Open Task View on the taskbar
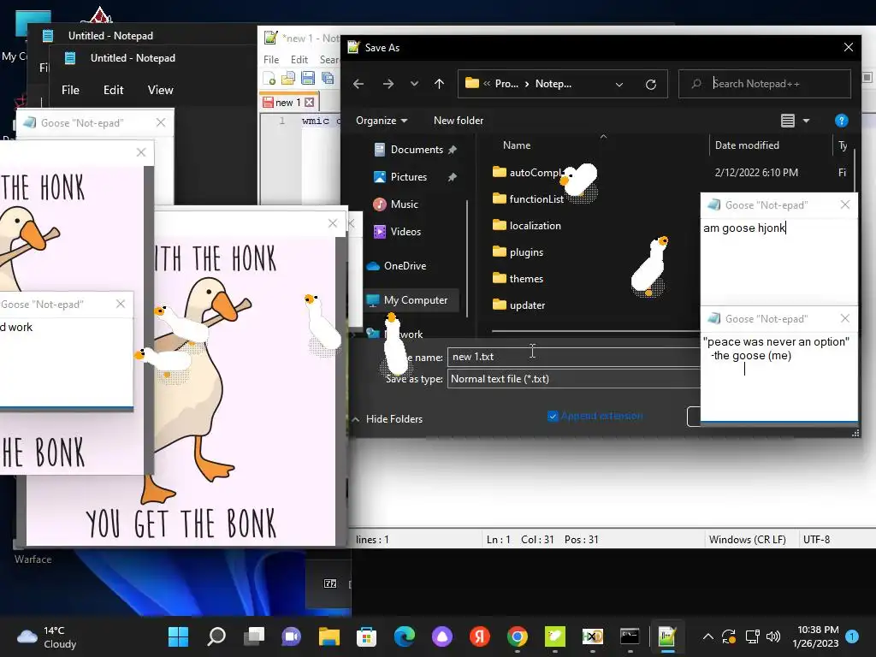 point(254,636)
